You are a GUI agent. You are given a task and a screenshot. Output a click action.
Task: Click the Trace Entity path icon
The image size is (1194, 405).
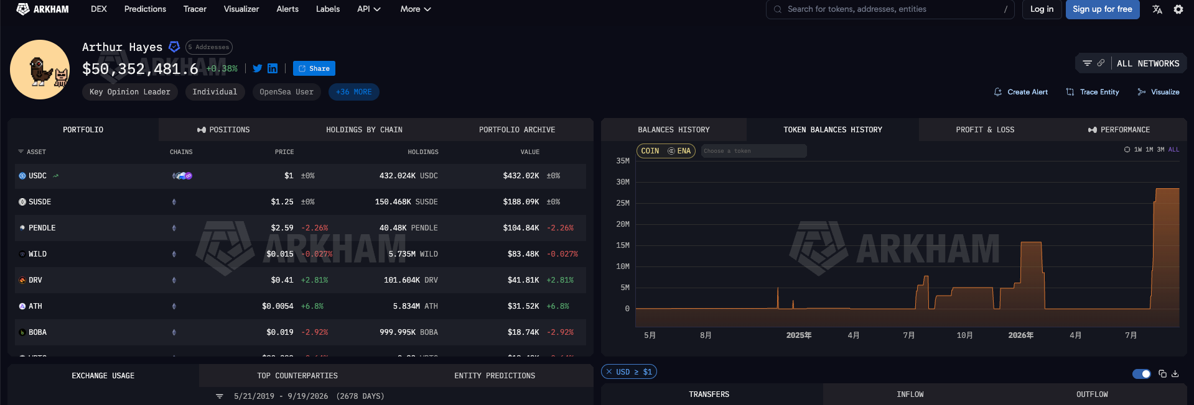(1070, 92)
